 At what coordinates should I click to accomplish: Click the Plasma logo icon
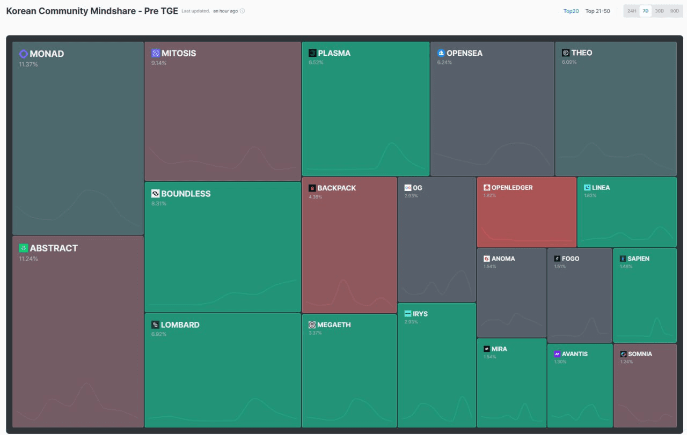pyautogui.click(x=312, y=53)
